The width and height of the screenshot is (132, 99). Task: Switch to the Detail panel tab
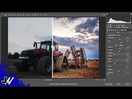111,30
